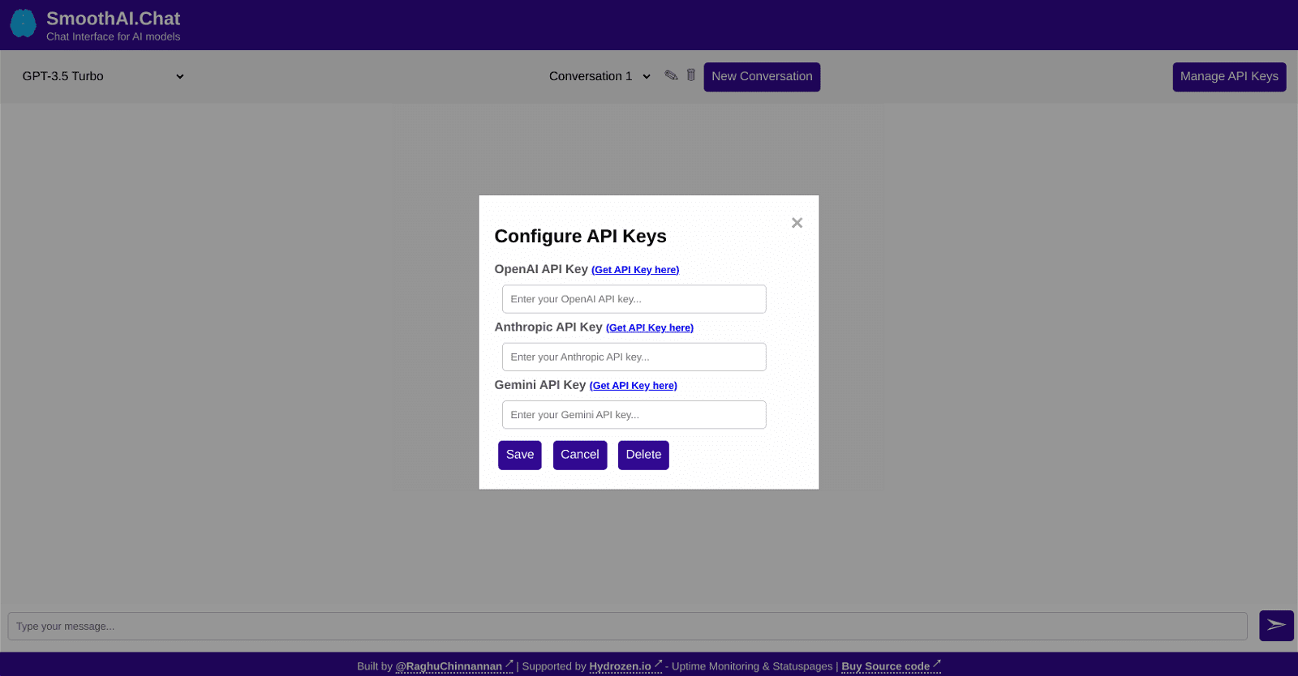This screenshot has height=676, width=1298.
Task: Save the API keys
Action: 519,455
